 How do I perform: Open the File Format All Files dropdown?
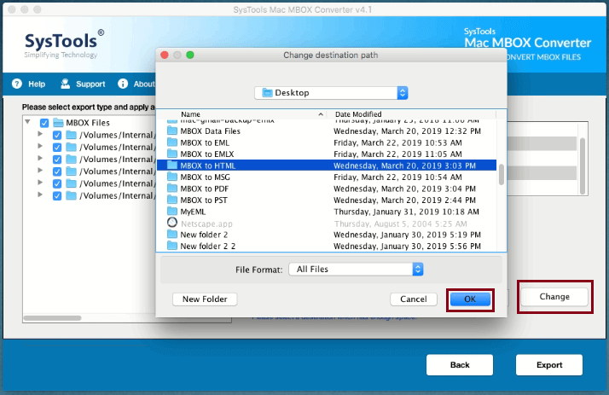[x=356, y=269]
